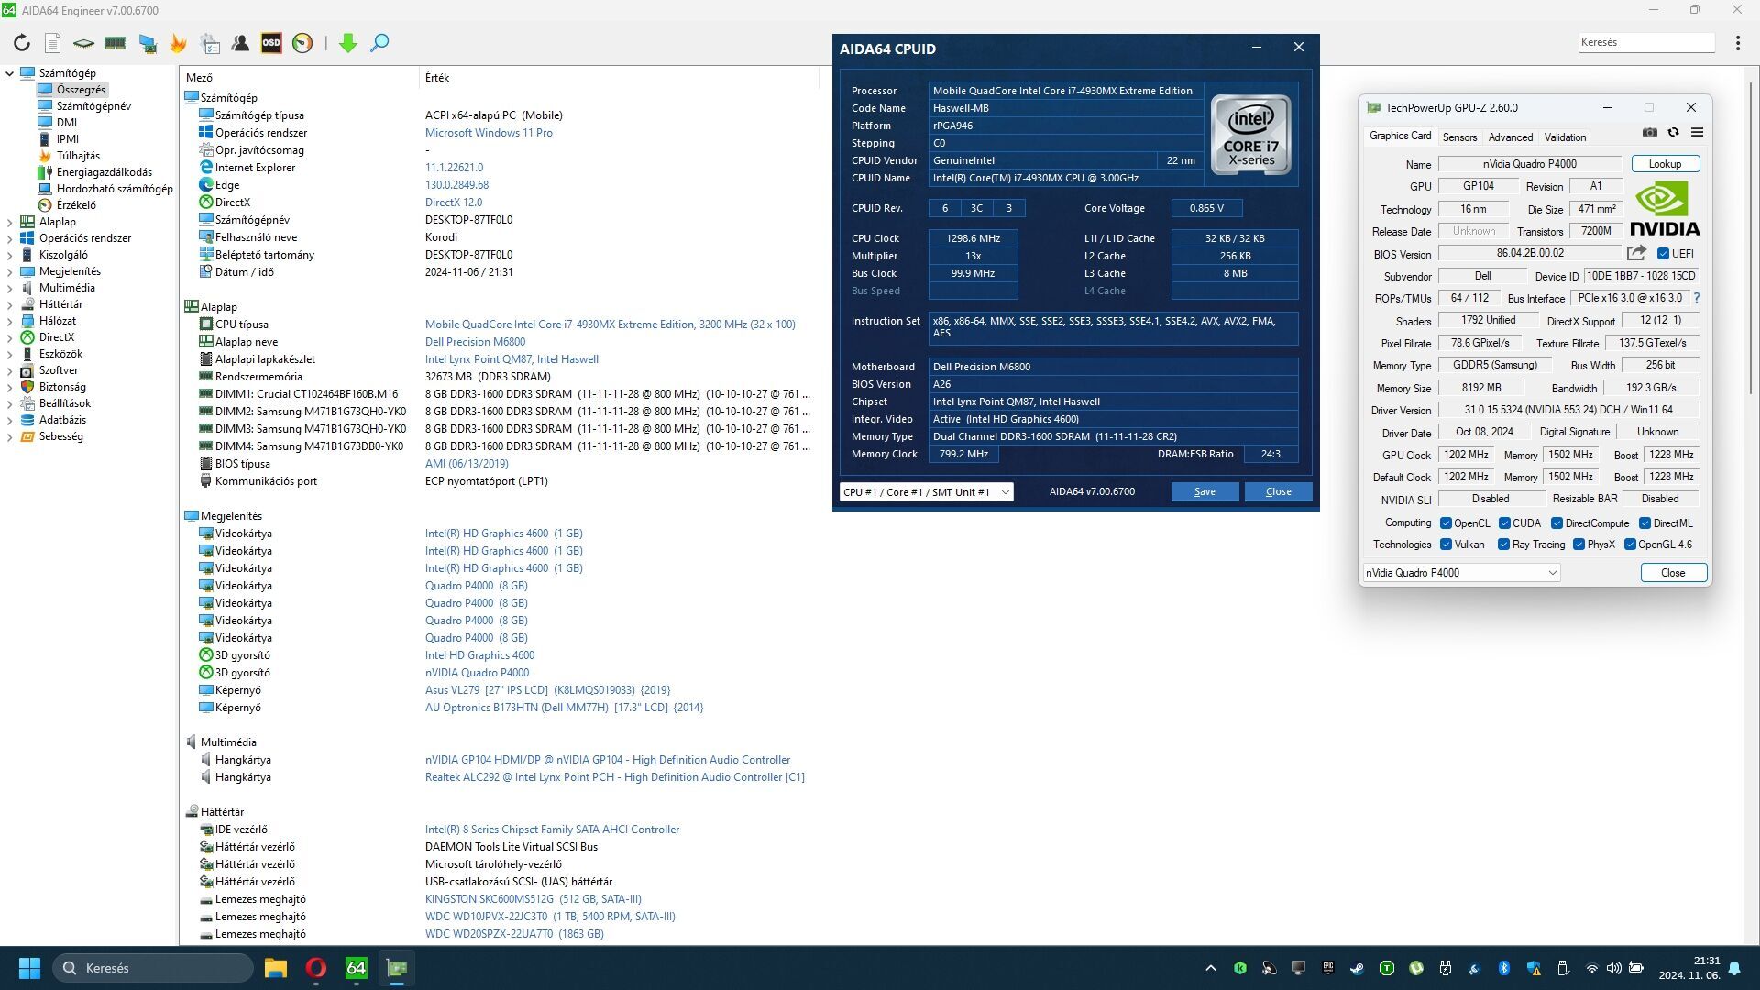
Task: Expand the Operációs rendszer tree node
Action: [9, 238]
